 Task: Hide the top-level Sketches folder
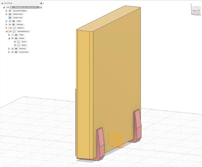click(10, 24)
